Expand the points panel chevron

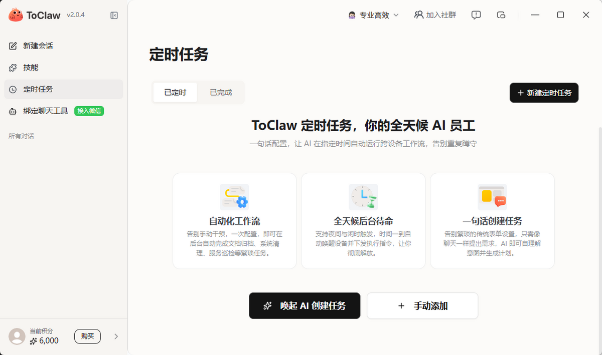pyautogui.click(x=116, y=336)
